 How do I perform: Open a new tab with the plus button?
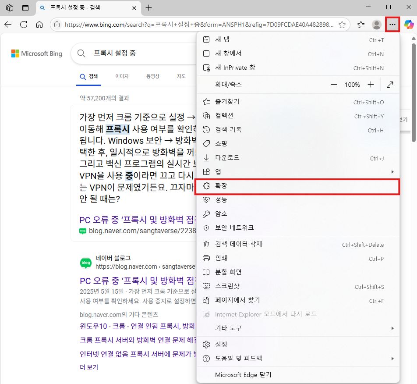tap(148, 8)
